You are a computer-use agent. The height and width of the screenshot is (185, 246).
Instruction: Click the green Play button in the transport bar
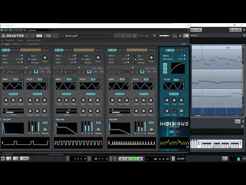pos(134,159)
